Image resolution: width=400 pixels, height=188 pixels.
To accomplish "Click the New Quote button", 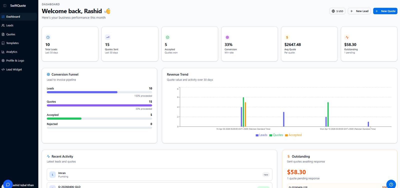I will point(385,11).
